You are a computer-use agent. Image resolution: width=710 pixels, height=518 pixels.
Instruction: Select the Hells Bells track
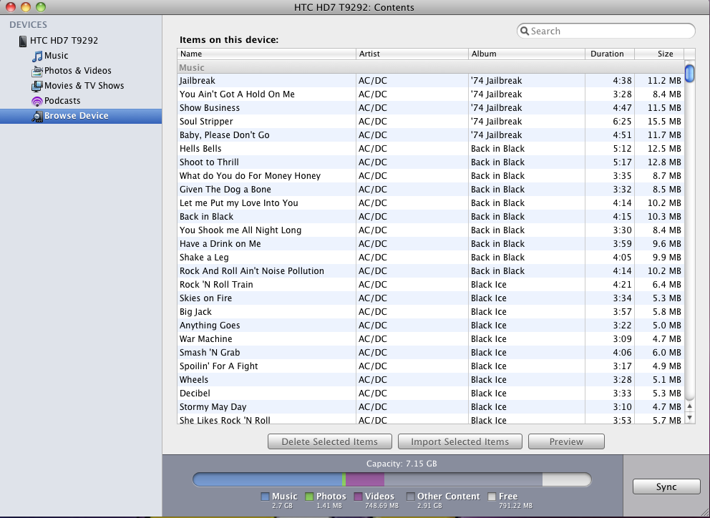pos(431,149)
